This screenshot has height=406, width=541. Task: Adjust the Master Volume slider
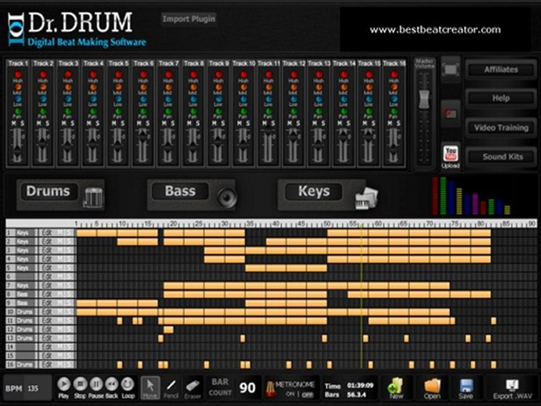coord(424,99)
